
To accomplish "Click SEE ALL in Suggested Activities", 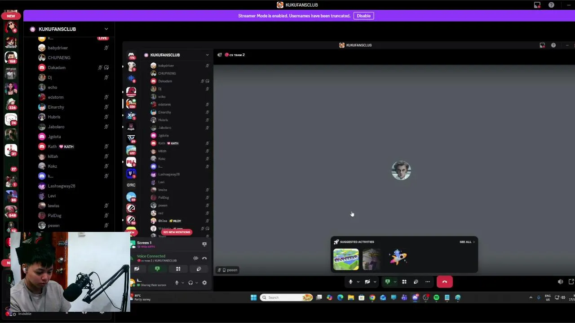I will click(465, 242).
